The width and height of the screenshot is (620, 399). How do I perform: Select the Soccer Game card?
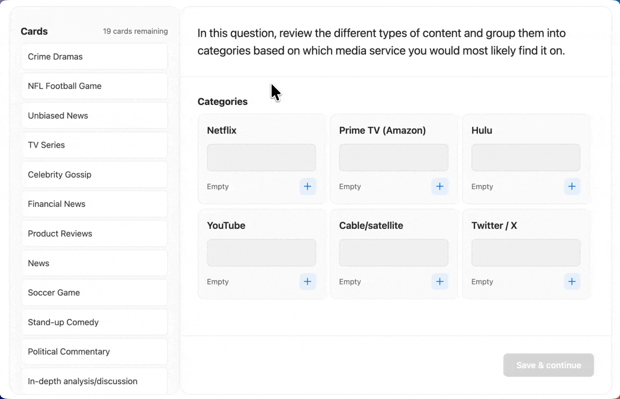94,293
